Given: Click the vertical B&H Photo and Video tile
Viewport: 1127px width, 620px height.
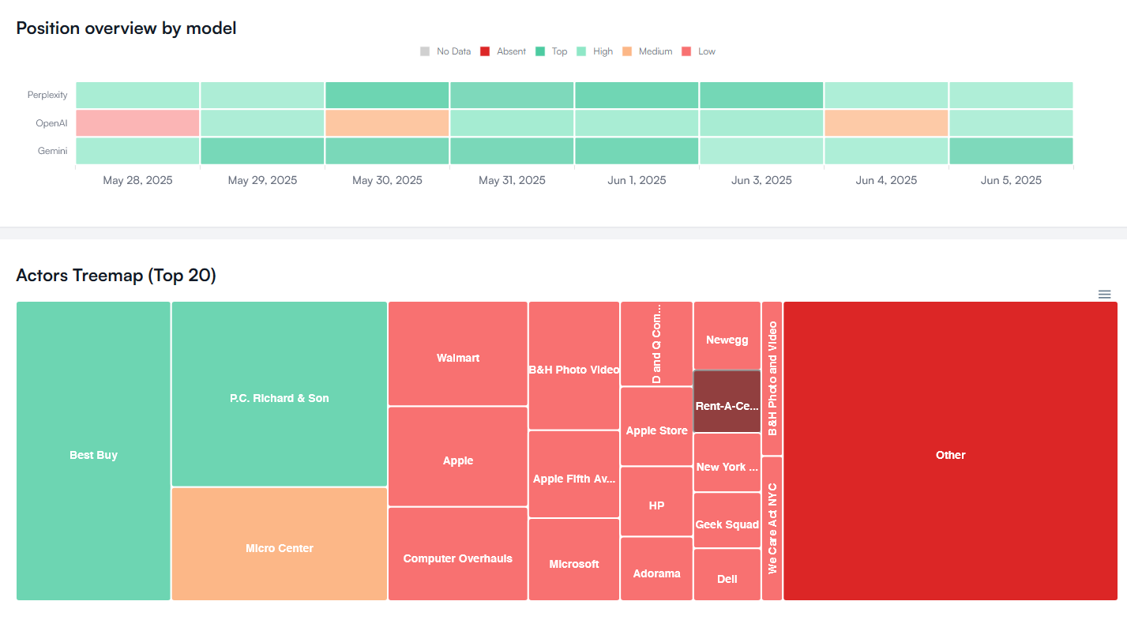Looking at the screenshot, I should [x=772, y=378].
